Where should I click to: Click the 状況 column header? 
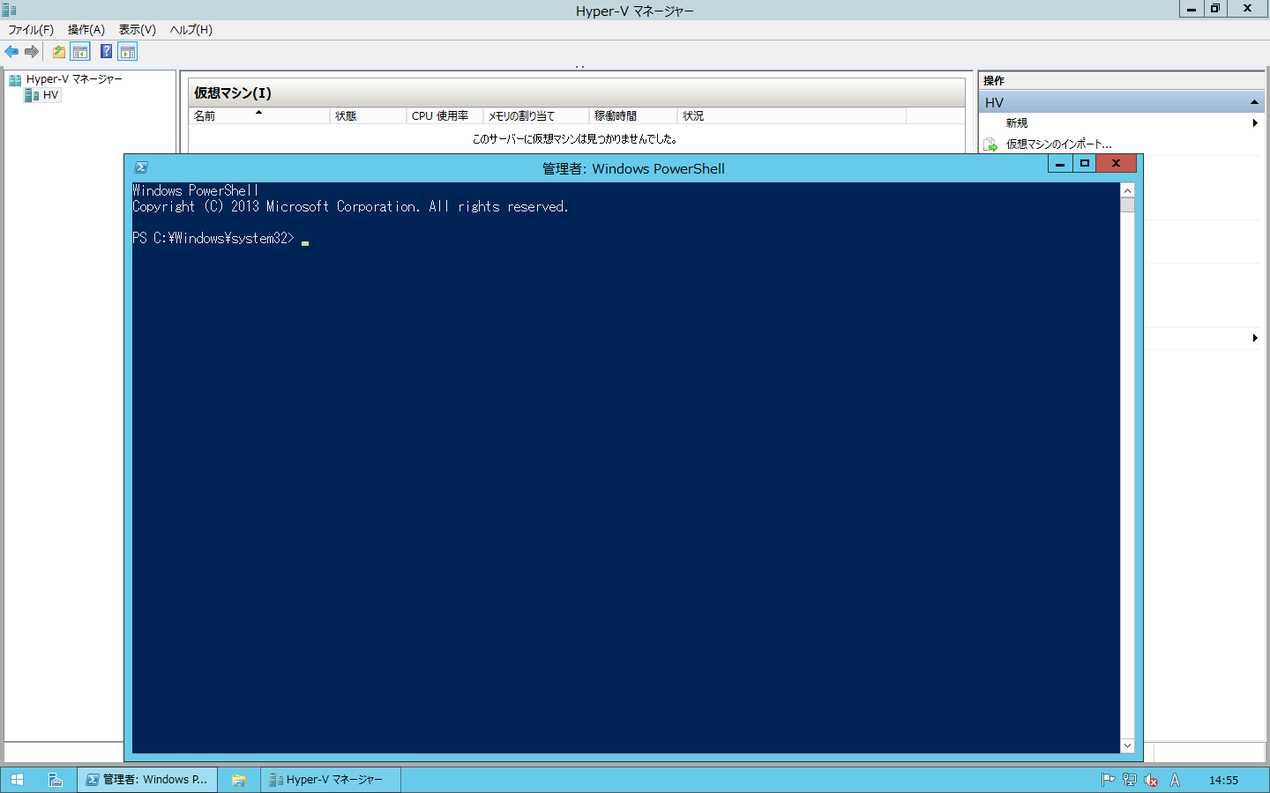click(792, 116)
